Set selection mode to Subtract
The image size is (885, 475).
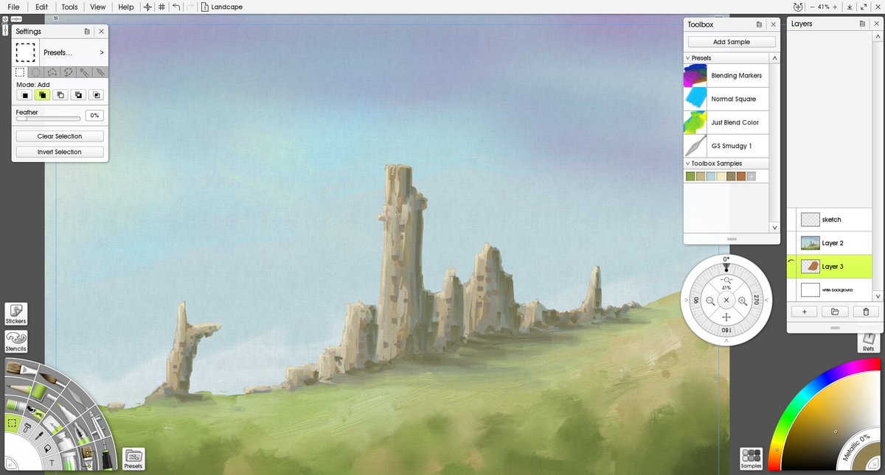60,95
